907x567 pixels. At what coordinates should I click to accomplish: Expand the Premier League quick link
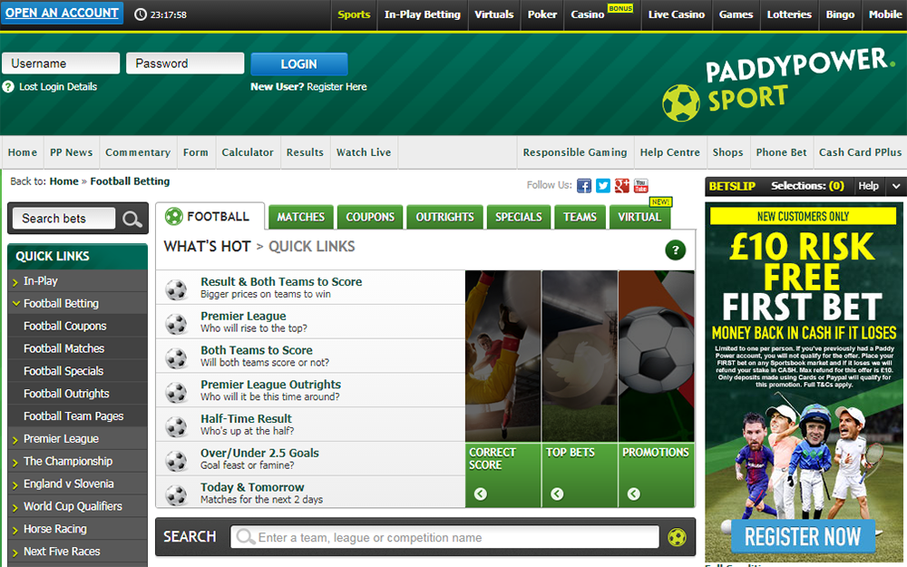pyautogui.click(x=15, y=440)
